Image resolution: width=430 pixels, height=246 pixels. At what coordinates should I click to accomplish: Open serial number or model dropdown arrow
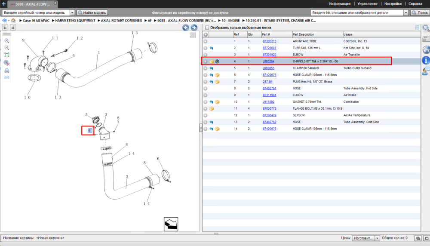click(72, 12)
